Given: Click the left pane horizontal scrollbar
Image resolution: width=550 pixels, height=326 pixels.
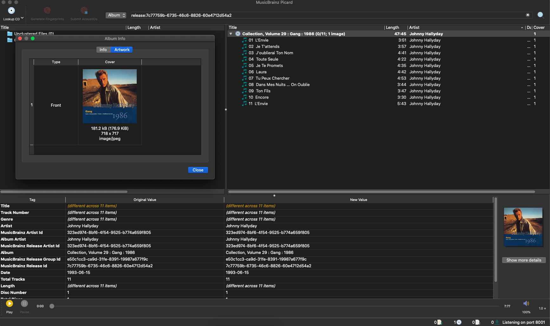Looking at the screenshot, I should (64, 192).
